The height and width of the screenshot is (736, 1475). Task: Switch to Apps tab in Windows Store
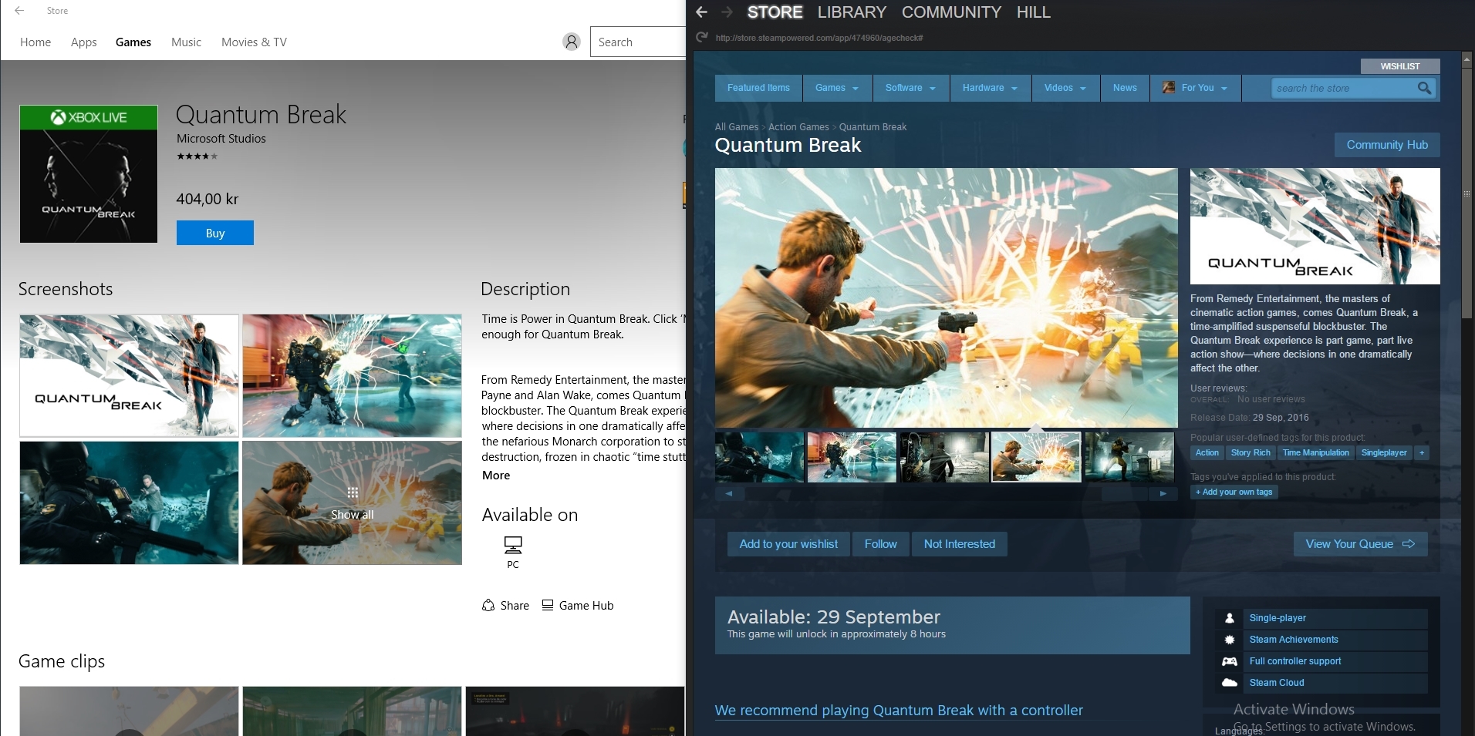pos(84,42)
